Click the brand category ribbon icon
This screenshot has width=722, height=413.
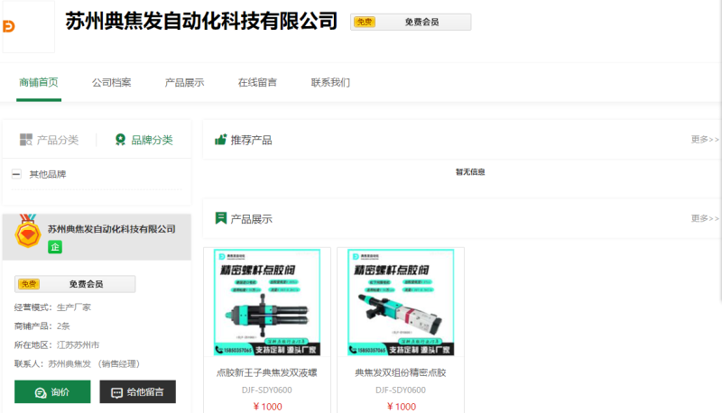tap(120, 140)
